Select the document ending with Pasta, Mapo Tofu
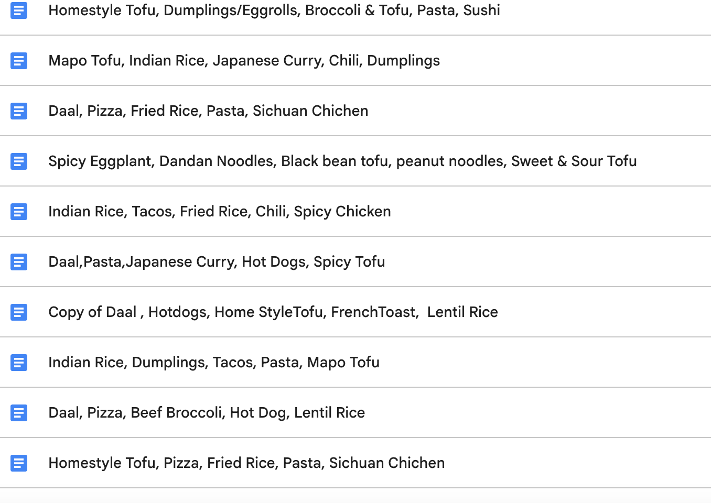Viewport: 711px width, 503px height. click(213, 363)
